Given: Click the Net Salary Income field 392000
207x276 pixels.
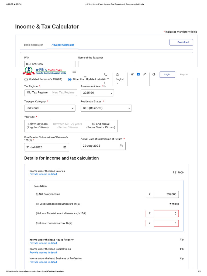Looking at the screenshot, I should coord(166,194).
